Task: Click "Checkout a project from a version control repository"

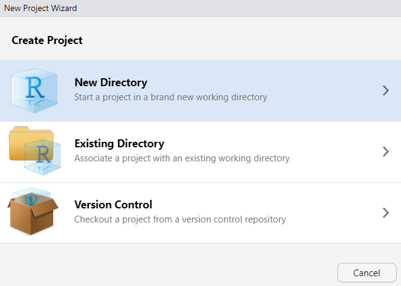Action: (179, 219)
